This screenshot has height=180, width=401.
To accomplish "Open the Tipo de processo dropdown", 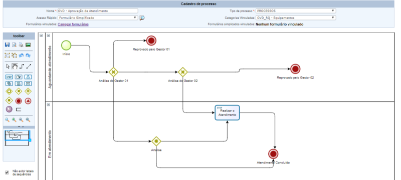I will pyautogui.click(x=296, y=11).
